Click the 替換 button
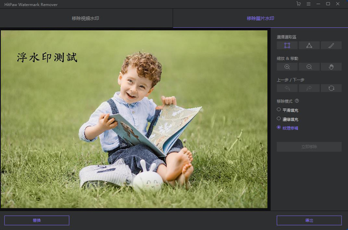The height and width of the screenshot is (230, 348). click(x=37, y=220)
